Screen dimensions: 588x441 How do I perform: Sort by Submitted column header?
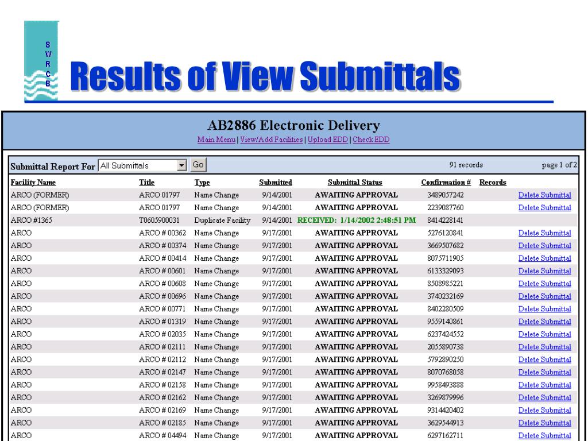coord(276,182)
